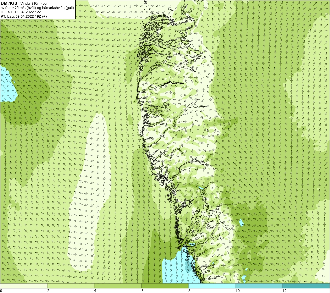Click the 'IT: Lau. 09. 04. 2022 12Z' line
Screen dimensions: 330x293
(21, 12)
